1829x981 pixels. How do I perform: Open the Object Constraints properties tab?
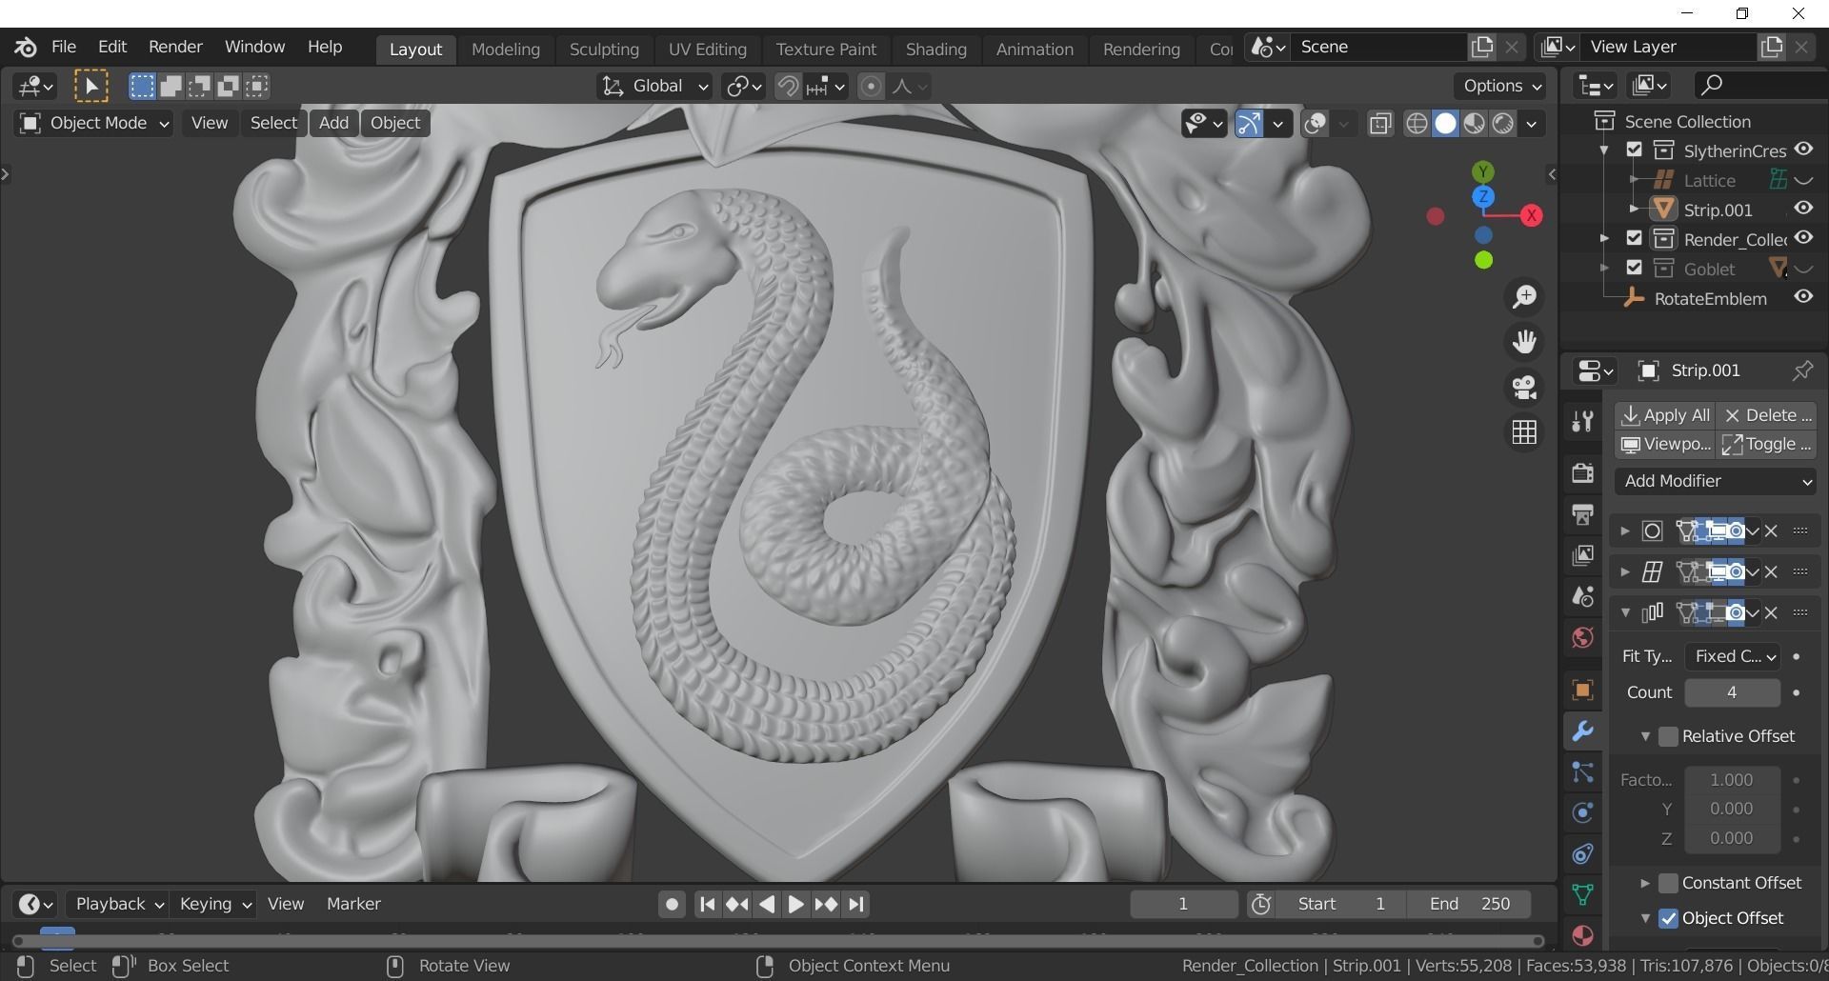(x=1582, y=853)
